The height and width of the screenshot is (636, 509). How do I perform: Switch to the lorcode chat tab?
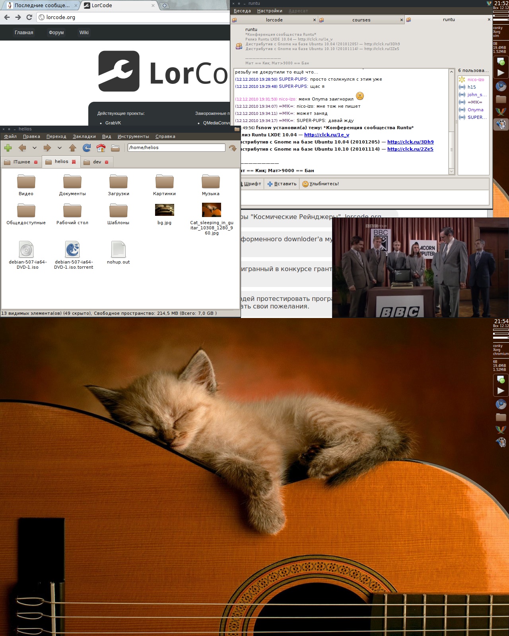pos(274,20)
